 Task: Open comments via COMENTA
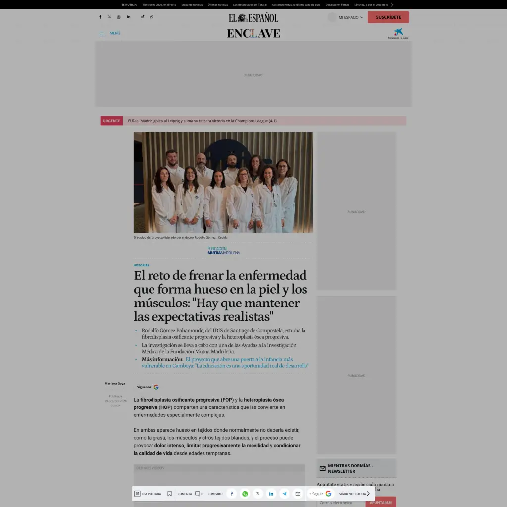click(185, 494)
